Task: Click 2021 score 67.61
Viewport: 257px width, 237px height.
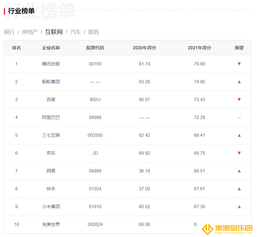Action: pyautogui.click(x=199, y=189)
